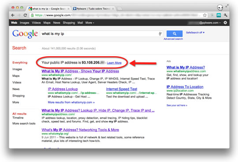Bookmark this page with the star icon
The width and height of the screenshot is (238, 162).
pyautogui.click(x=205, y=15)
